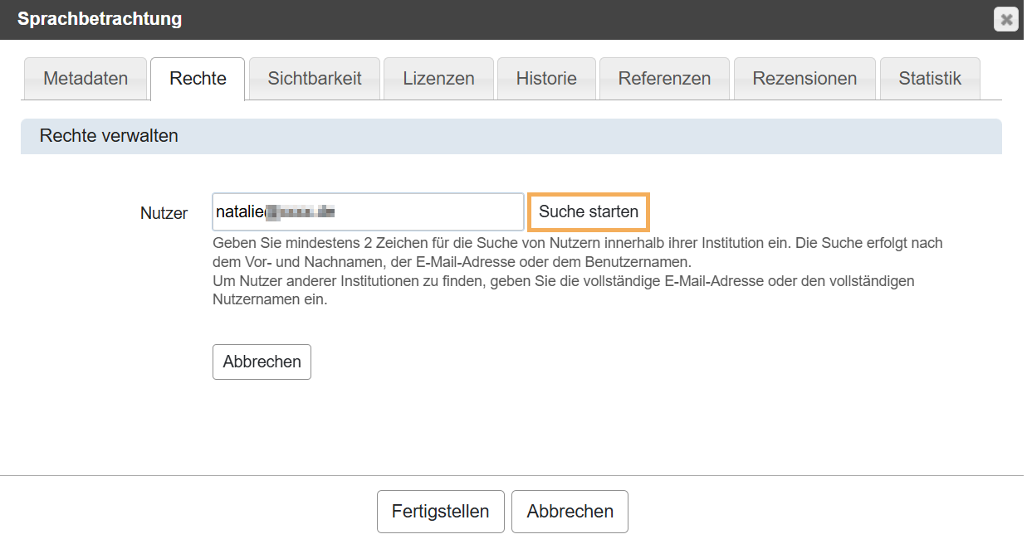
Task: Cancel the user search with Abbrechen
Action: (x=261, y=362)
